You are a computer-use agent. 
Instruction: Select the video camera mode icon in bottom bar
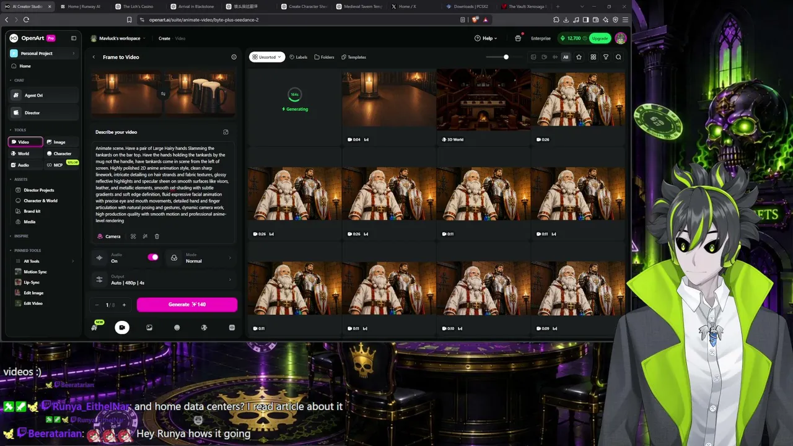pyautogui.click(x=122, y=328)
